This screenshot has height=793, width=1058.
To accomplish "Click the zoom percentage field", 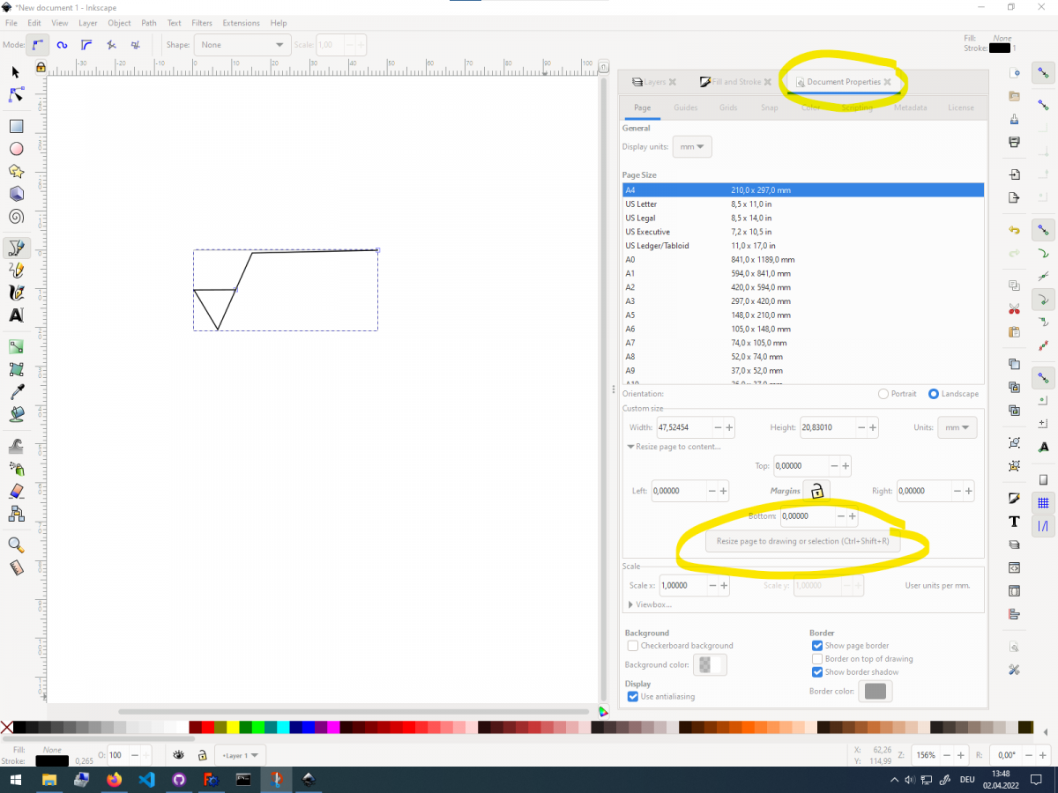I will [926, 754].
